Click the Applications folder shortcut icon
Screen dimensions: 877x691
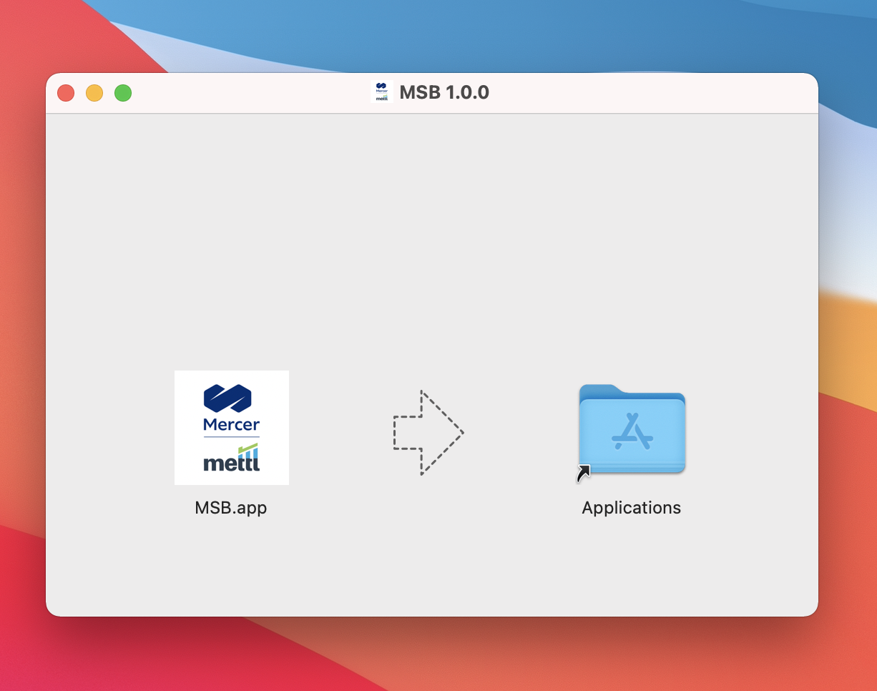click(x=632, y=429)
